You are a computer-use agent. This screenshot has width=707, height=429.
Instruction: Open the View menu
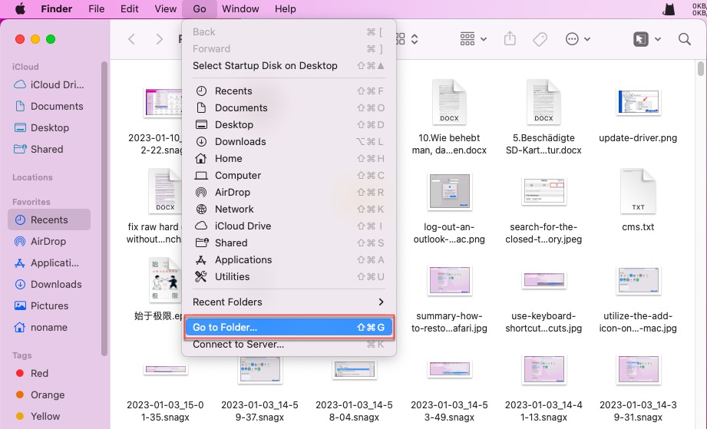tap(166, 9)
